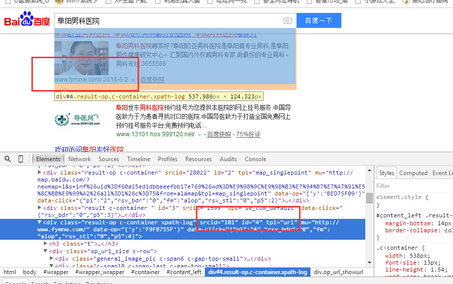Viewport: 453px width, 284px height.
Task: Toggle device mode phone icon
Action: pyautogui.click(x=21, y=159)
